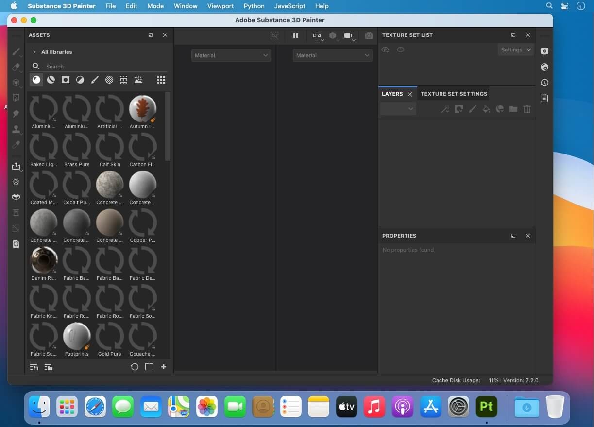Click the Alphas filter icon
Image resolution: width=594 pixels, height=427 pixels.
coord(109,80)
